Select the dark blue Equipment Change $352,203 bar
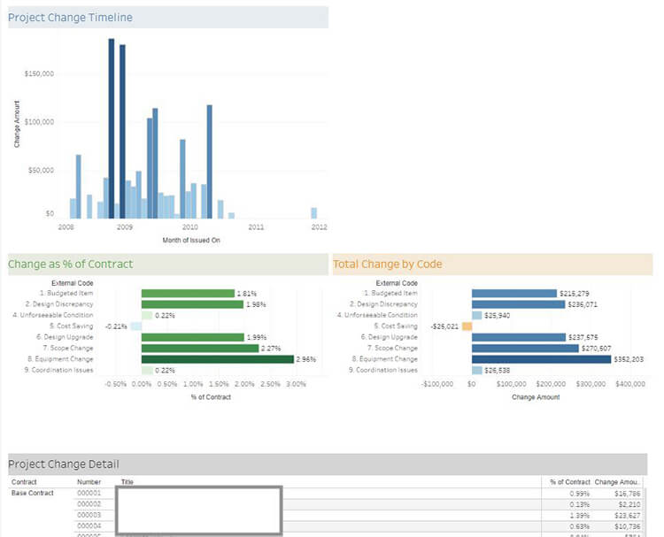The width and height of the screenshot is (664, 537). click(542, 359)
